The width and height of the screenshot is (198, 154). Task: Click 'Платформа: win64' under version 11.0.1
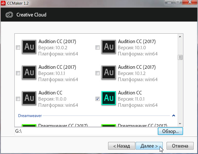tap(138, 105)
